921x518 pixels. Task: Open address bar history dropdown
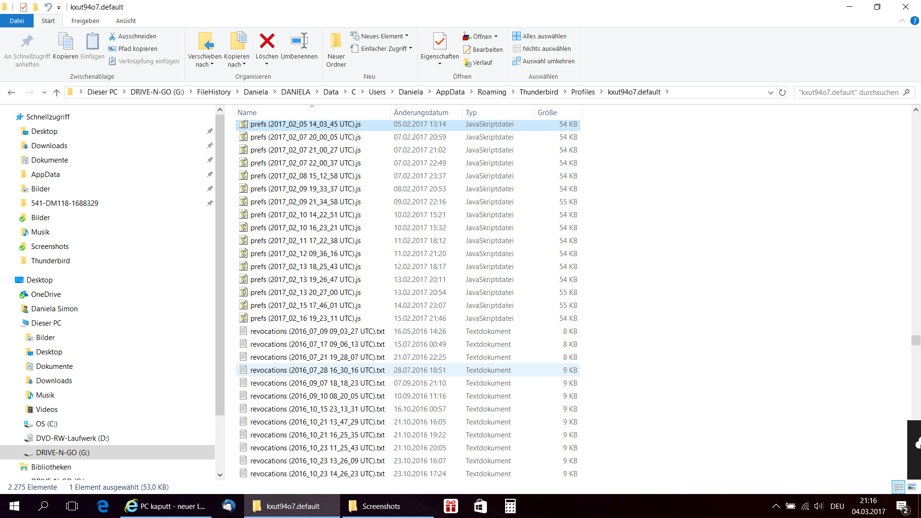pos(770,92)
